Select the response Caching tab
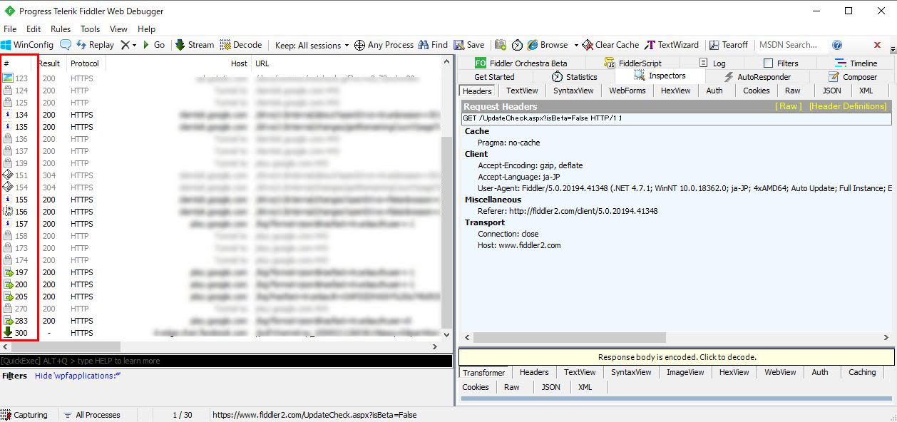897x422 pixels. 862,372
